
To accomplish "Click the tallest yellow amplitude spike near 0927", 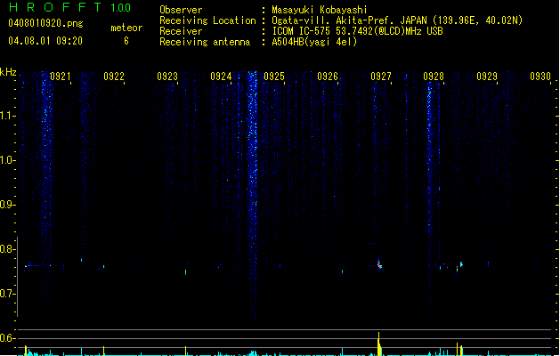I will [379, 344].
